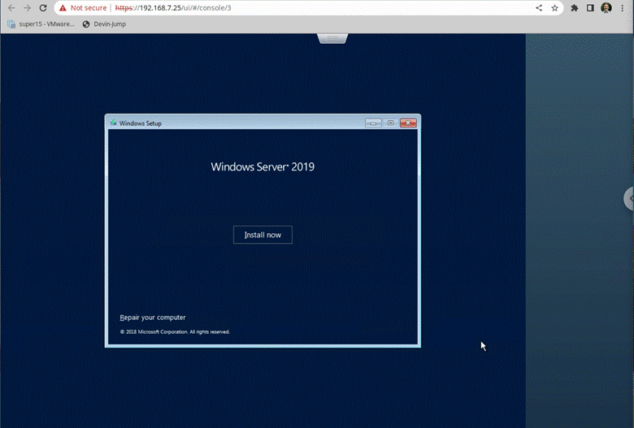Click the Windows Server 2019 heading
This screenshot has height=428, width=634.
pos(263,167)
